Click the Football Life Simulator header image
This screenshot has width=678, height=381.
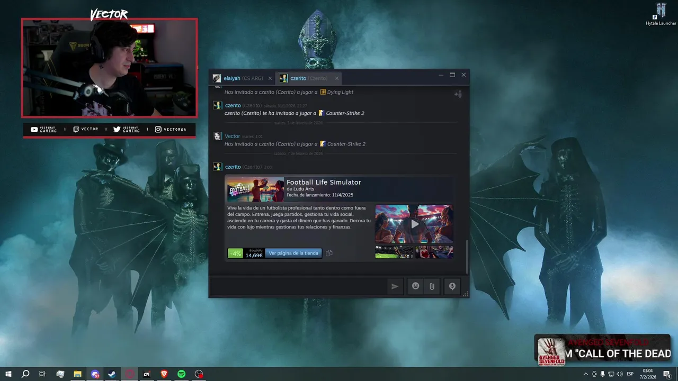tap(255, 189)
